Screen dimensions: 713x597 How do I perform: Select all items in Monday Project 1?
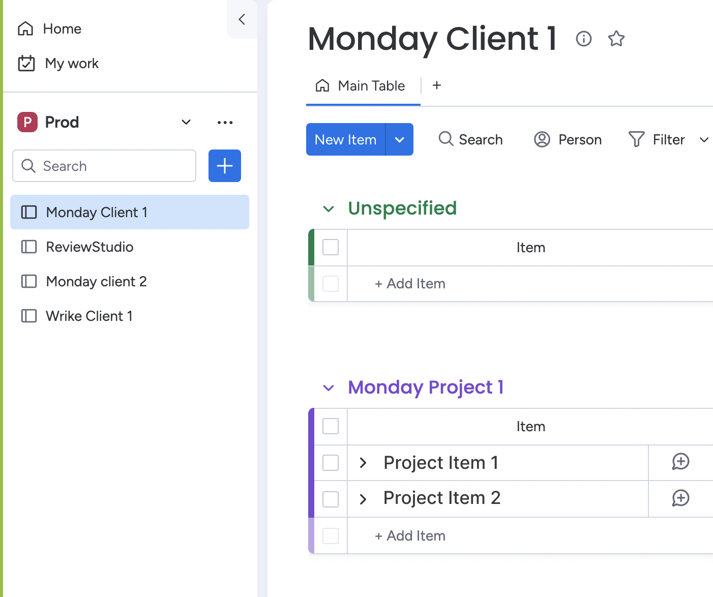click(x=331, y=426)
